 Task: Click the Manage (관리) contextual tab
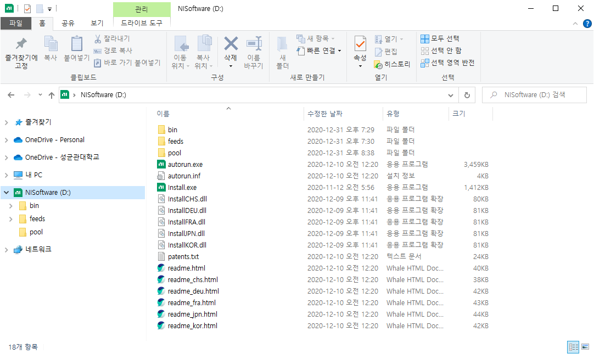pyautogui.click(x=142, y=9)
